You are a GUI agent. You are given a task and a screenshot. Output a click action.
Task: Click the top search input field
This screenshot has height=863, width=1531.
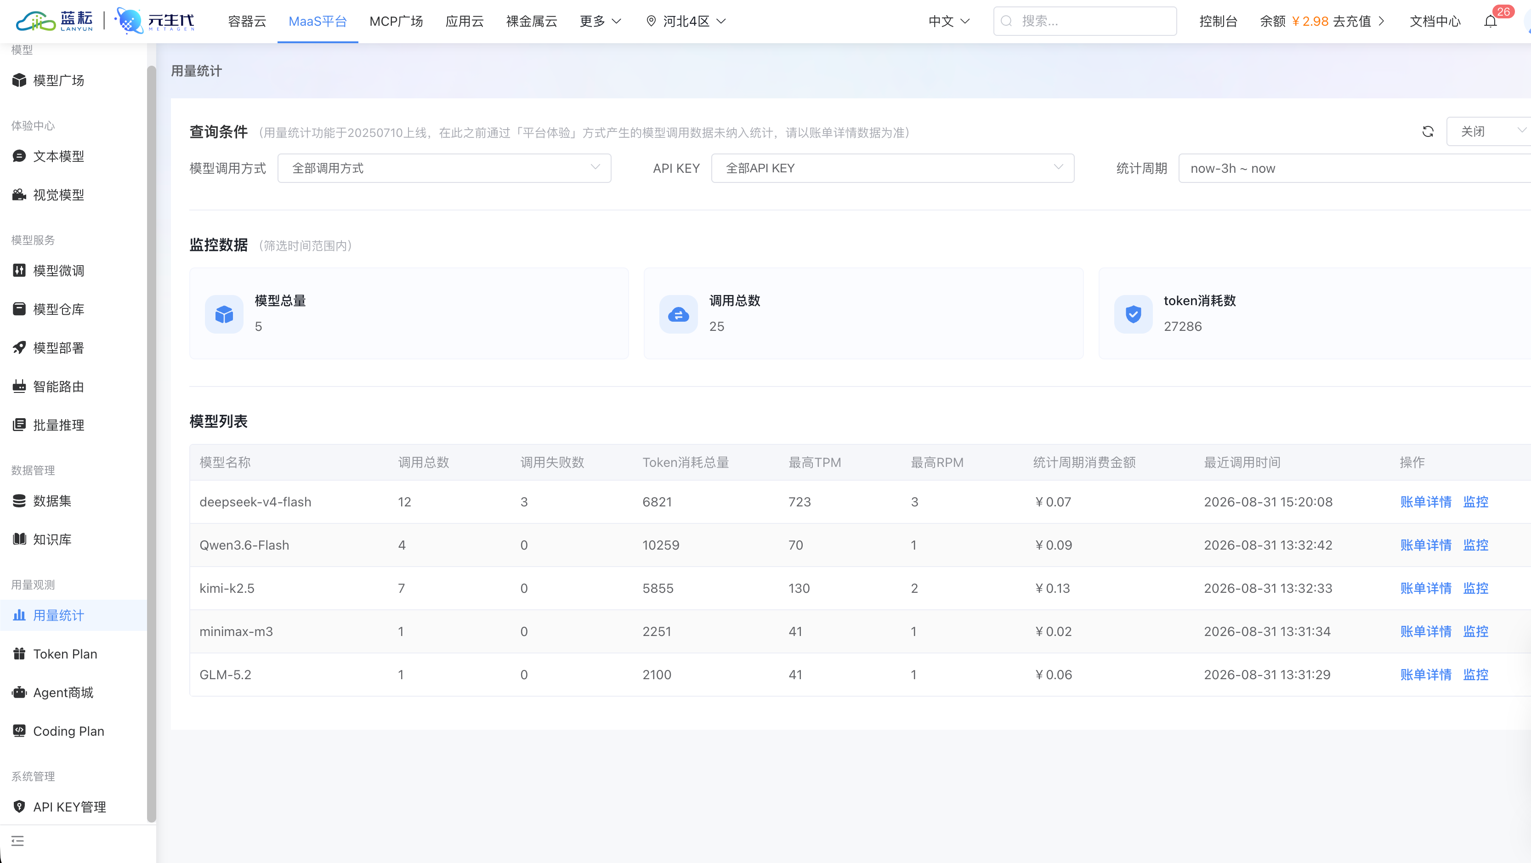coord(1085,22)
